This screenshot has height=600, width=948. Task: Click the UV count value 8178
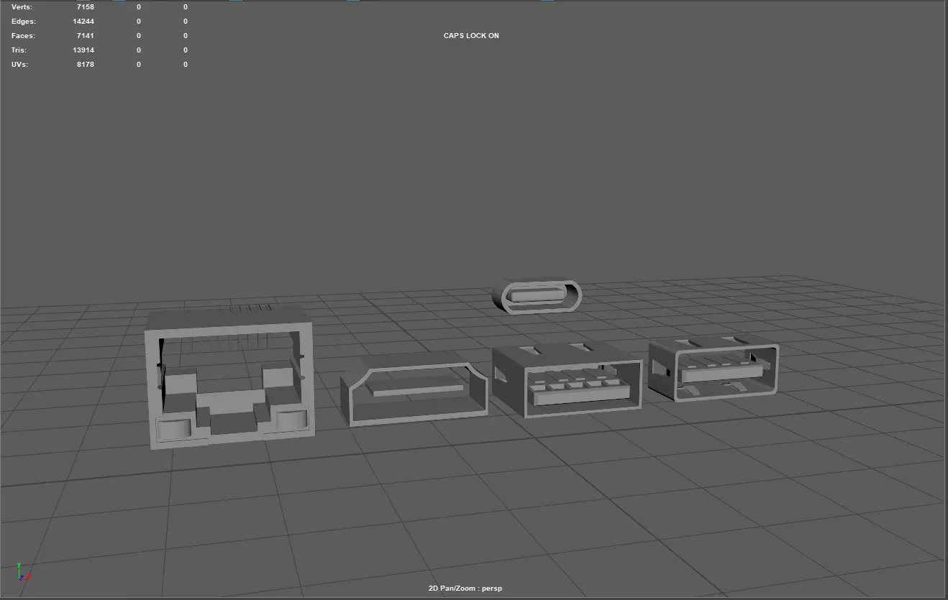[x=86, y=65]
